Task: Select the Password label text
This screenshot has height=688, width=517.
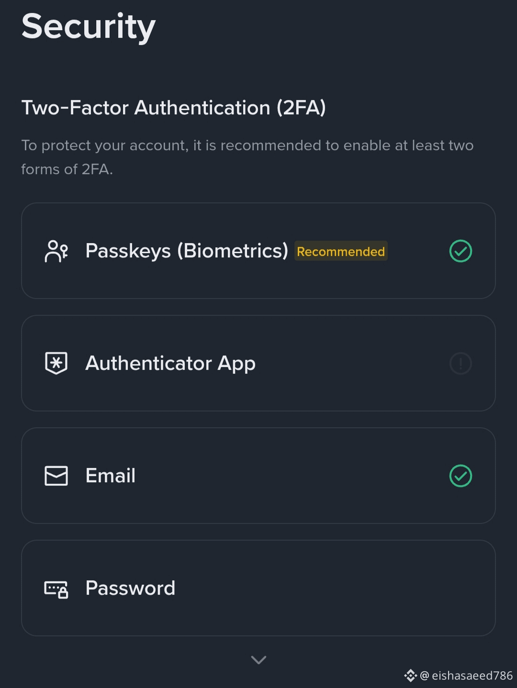Action: (130, 588)
